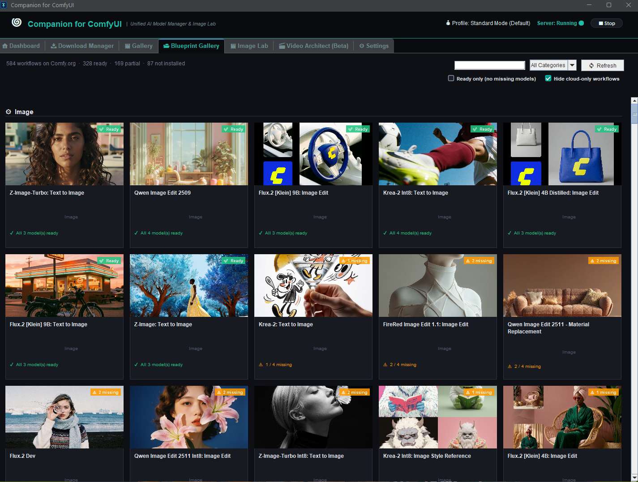Click the 1 missing badge on Krea-2: Text to Image
Screen dimensions: 638x482
click(354, 260)
